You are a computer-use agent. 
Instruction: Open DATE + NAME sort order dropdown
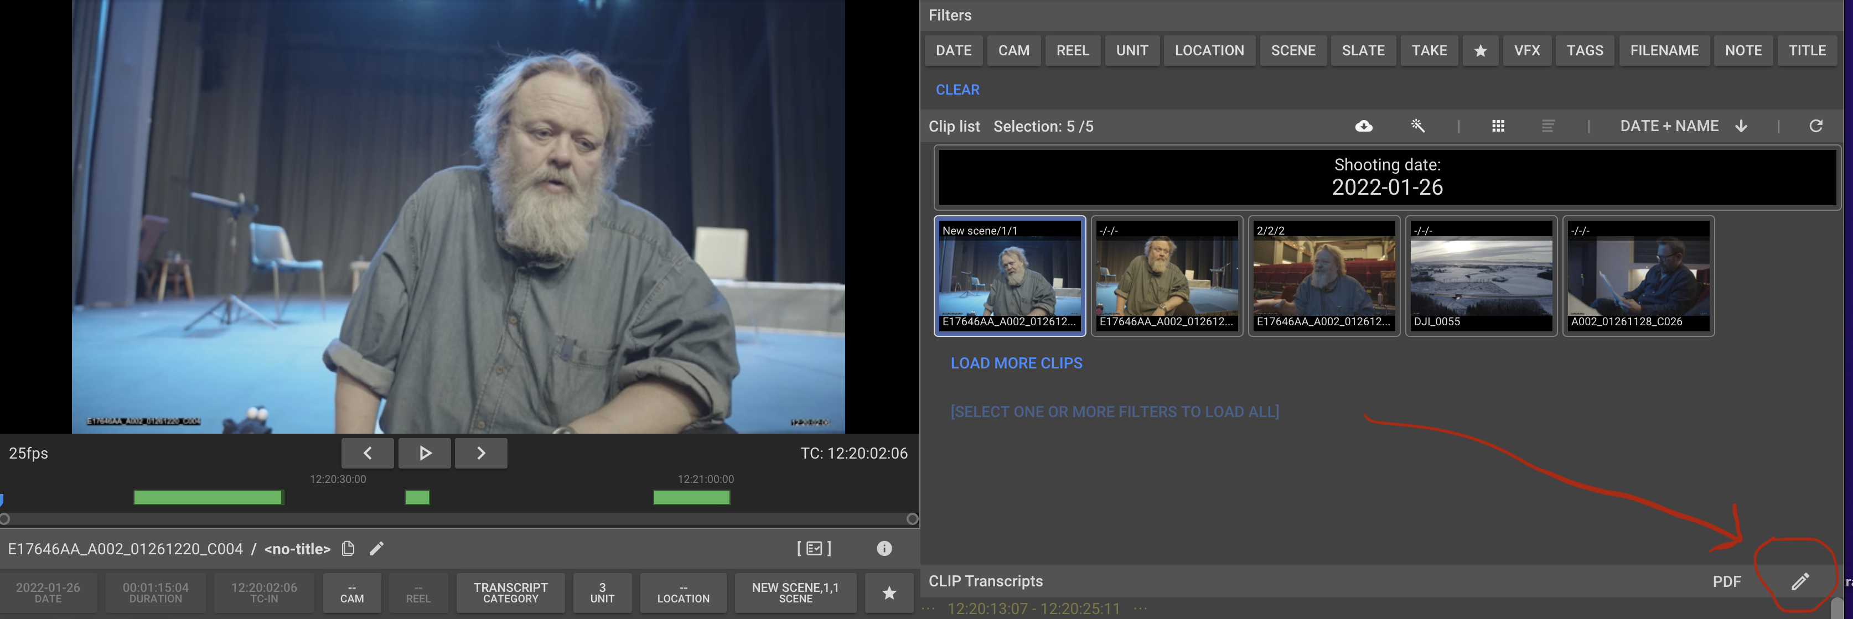click(x=1682, y=127)
